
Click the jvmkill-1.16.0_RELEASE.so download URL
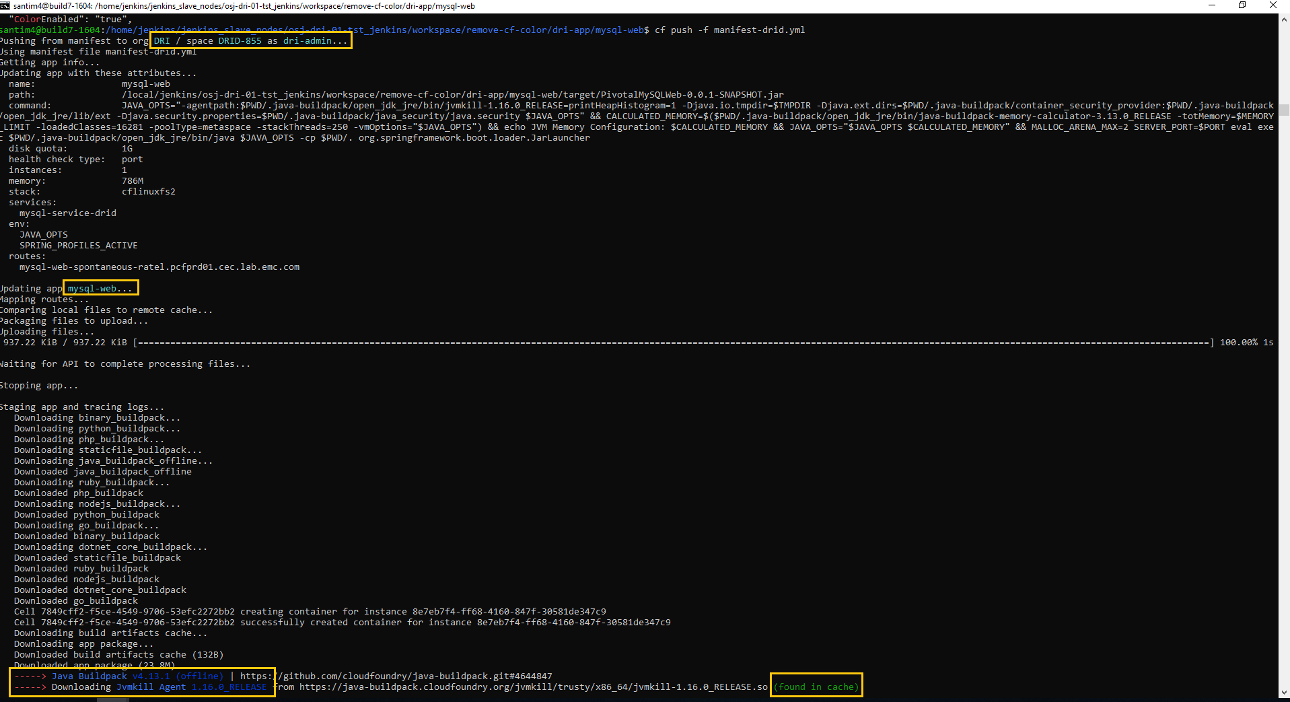[534, 687]
